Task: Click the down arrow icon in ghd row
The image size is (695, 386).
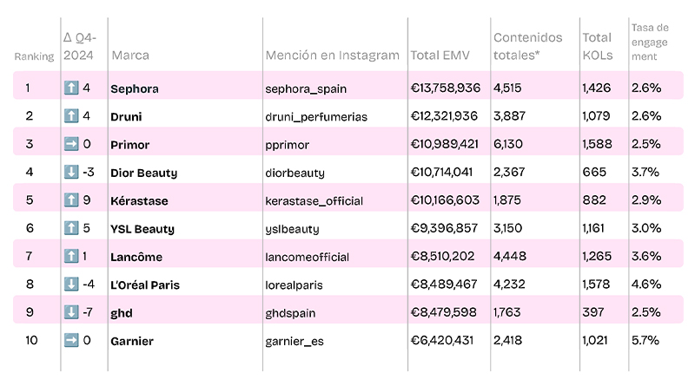Action: point(71,312)
